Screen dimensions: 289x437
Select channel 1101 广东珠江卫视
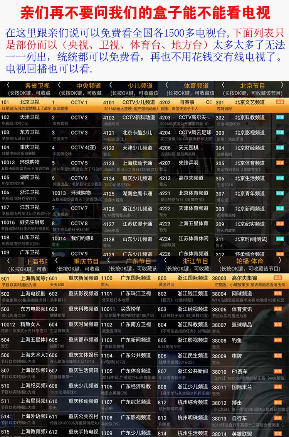pos(128,296)
